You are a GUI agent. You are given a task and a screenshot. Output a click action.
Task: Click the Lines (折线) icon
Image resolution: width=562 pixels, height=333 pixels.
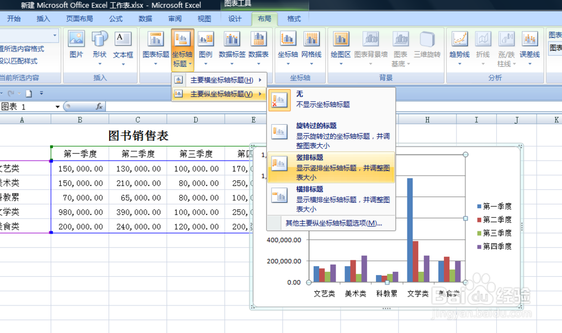(x=483, y=39)
